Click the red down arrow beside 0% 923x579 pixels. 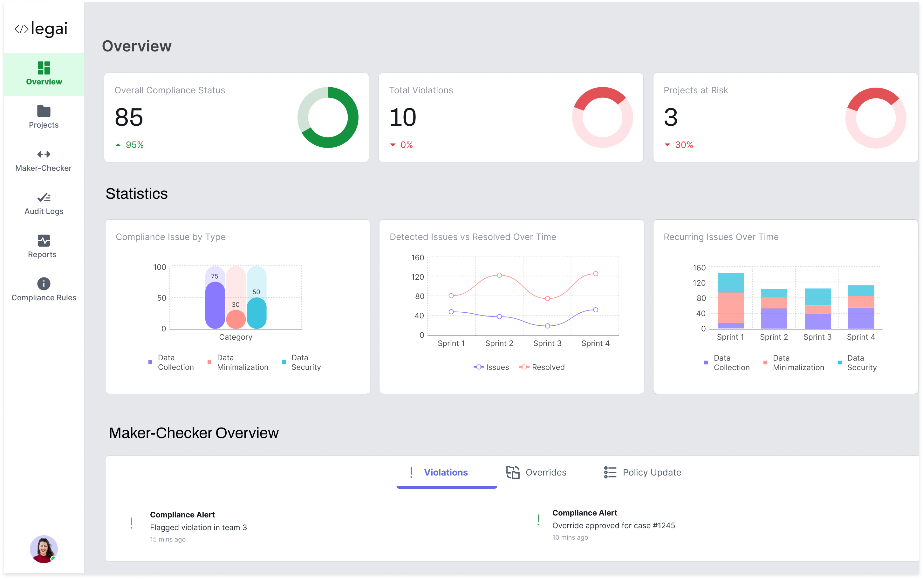tap(393, 145)
